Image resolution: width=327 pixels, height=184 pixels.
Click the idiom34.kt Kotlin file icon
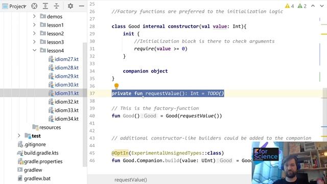[x=51, y=119]
